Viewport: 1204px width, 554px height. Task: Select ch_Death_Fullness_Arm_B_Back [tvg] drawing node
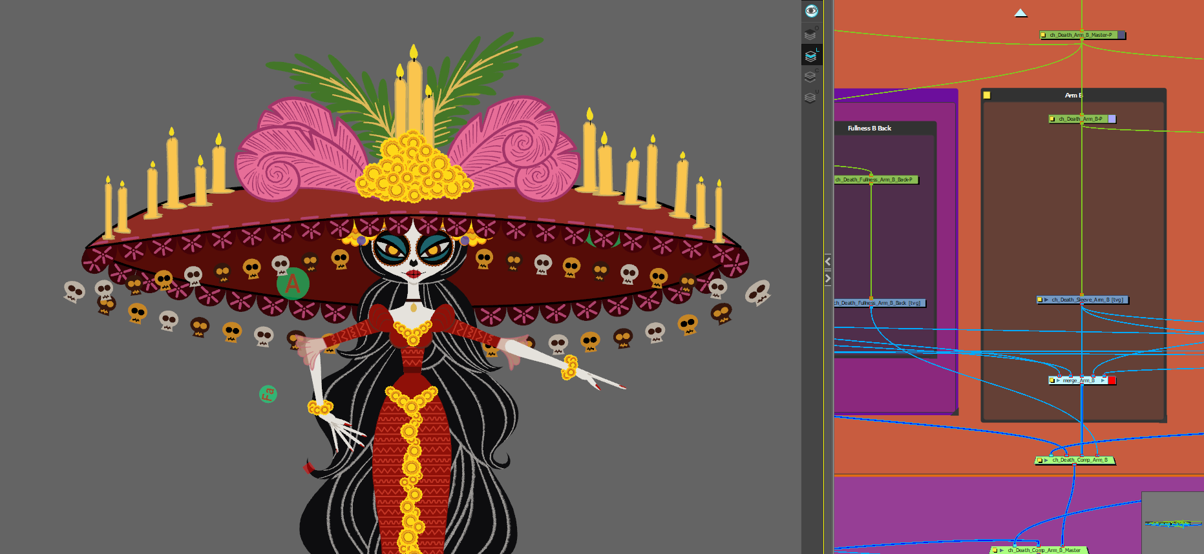[879, 303]
